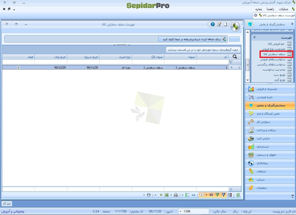
Task: Open ارتباطات module
Action: tap(270, 171)
